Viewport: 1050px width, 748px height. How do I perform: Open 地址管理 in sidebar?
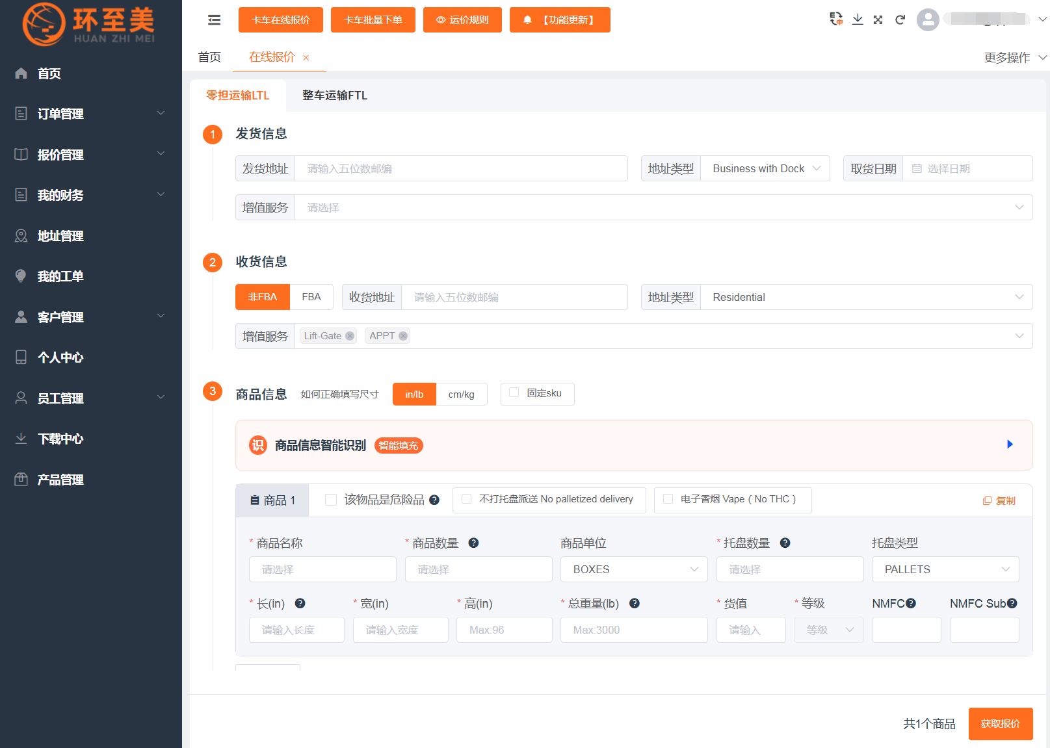(91, 236)
